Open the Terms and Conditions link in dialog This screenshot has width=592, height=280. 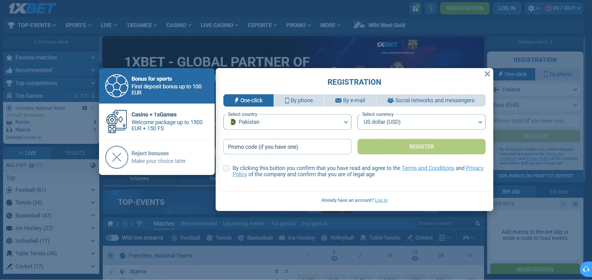pyautogui.click(x=428, y=168)
